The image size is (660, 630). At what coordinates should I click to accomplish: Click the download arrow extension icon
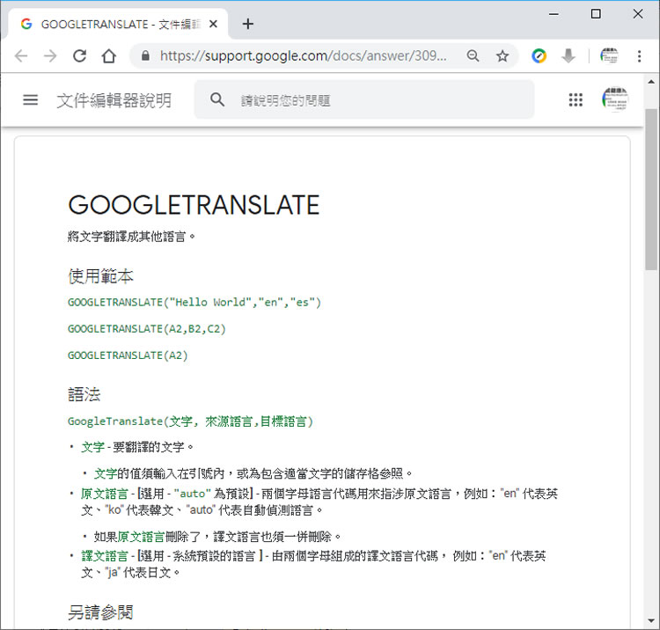point(568,56)
